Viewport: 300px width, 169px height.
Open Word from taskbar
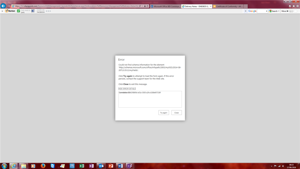(x=120, y=166)
